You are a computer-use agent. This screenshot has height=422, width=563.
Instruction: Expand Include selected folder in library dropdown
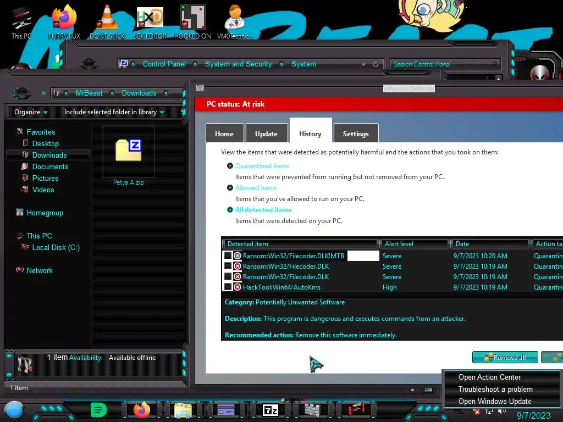tap(114, 112)
